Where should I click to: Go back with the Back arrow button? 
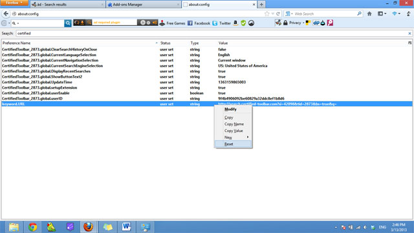coord(6,14)
